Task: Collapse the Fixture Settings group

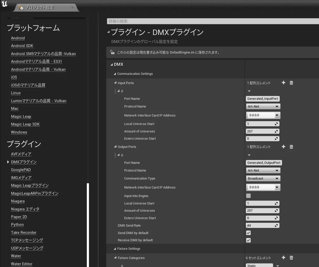Action: [115, 249]
